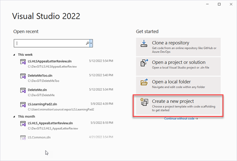Image resolution: width=237 pixels, height=161 pixels.
Task: Click LS.HLS_AppealLetterReview.sln solution icon
Action: pyautogui.click(x=23, y=124)
